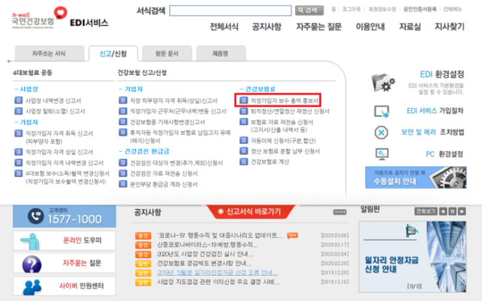Click icon beside 퇴직정산/연말정산 재정산 신청서
Image resolution: width=482 pixels, height=301 pixels.
click(x=244, y=111)
